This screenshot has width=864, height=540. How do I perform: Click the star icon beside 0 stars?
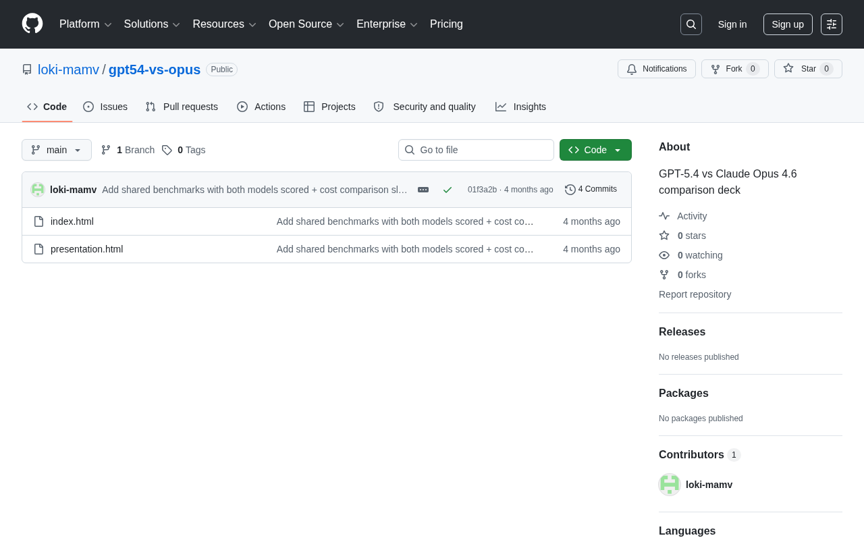pos(664,236)
